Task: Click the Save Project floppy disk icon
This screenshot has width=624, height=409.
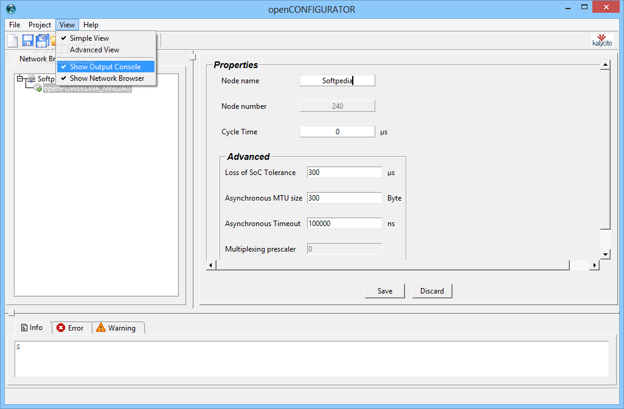Action: click(27, 41)
